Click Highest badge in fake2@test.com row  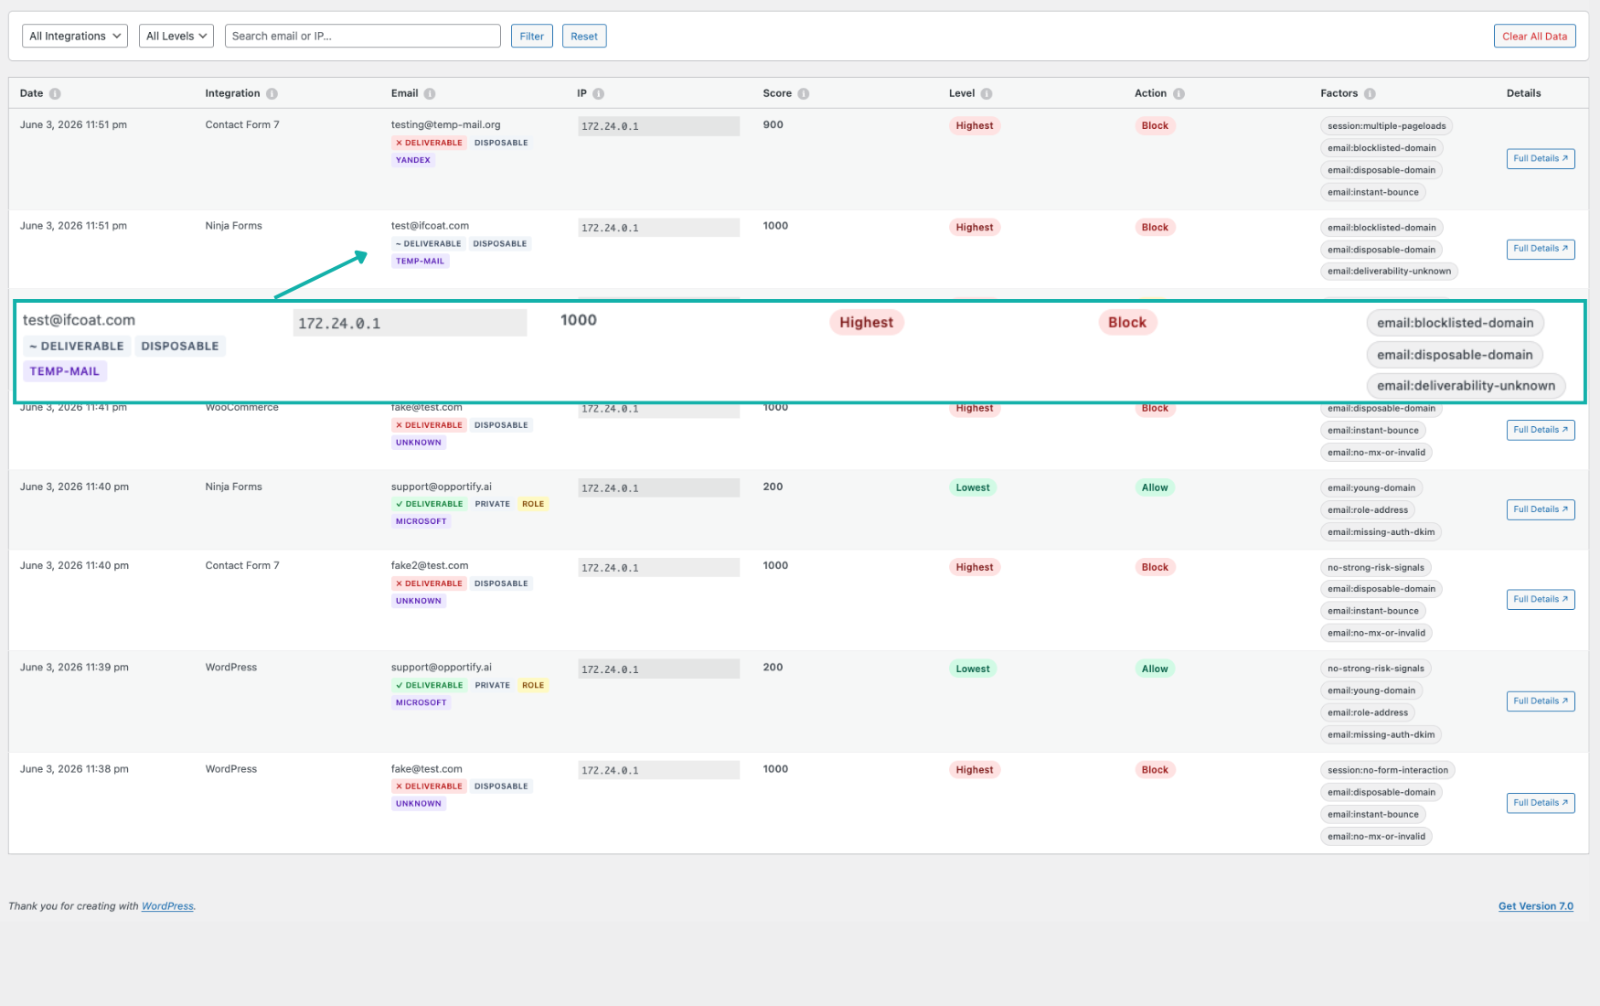[x=975, y=567]
